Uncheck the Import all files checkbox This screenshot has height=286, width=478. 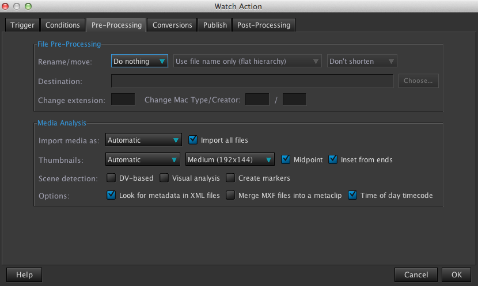(194, 140)
